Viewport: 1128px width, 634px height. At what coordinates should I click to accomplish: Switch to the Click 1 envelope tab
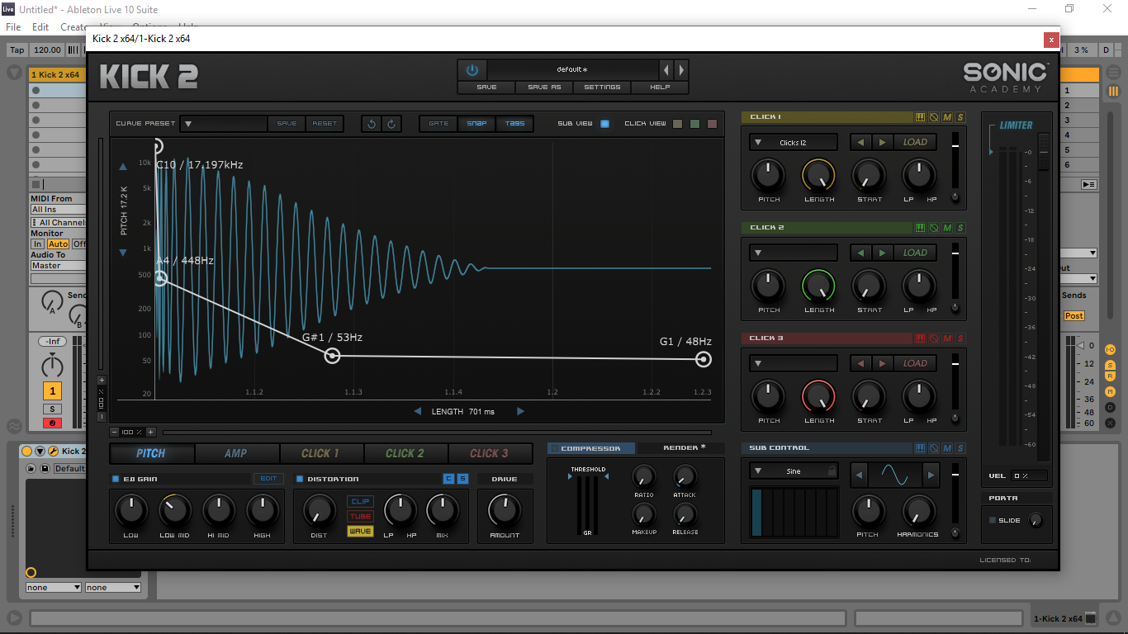(320, 453)
